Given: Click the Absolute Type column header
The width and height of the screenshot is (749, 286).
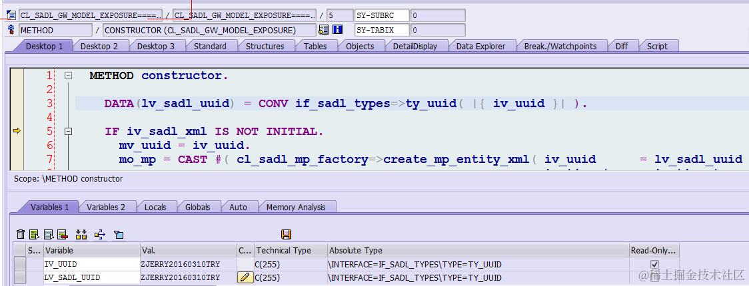Looking at the screenshot, I should tap(478, 250).
